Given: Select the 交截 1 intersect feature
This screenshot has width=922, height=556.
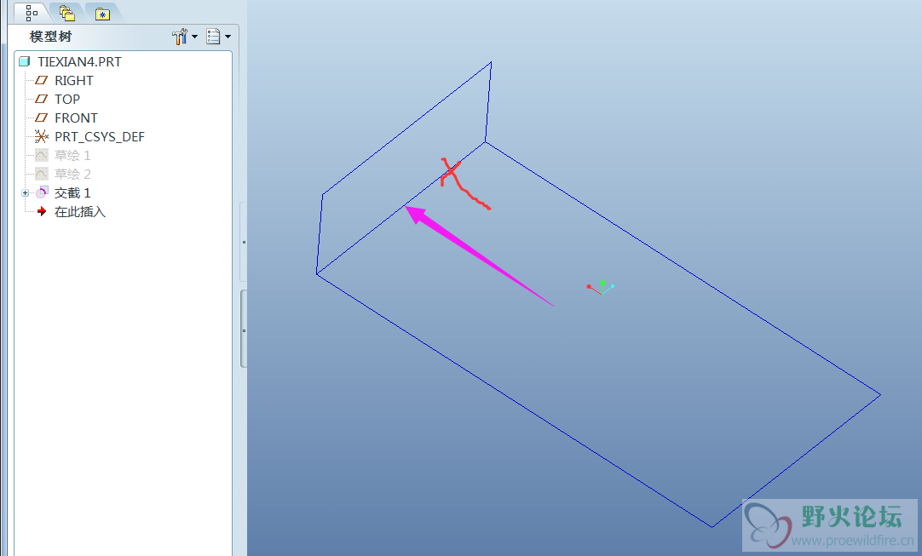Looking at the screenshot, I should [x=72, y=193].
